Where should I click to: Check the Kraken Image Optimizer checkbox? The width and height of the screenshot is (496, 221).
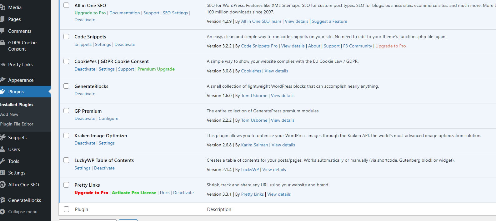(x=66, y=135)
